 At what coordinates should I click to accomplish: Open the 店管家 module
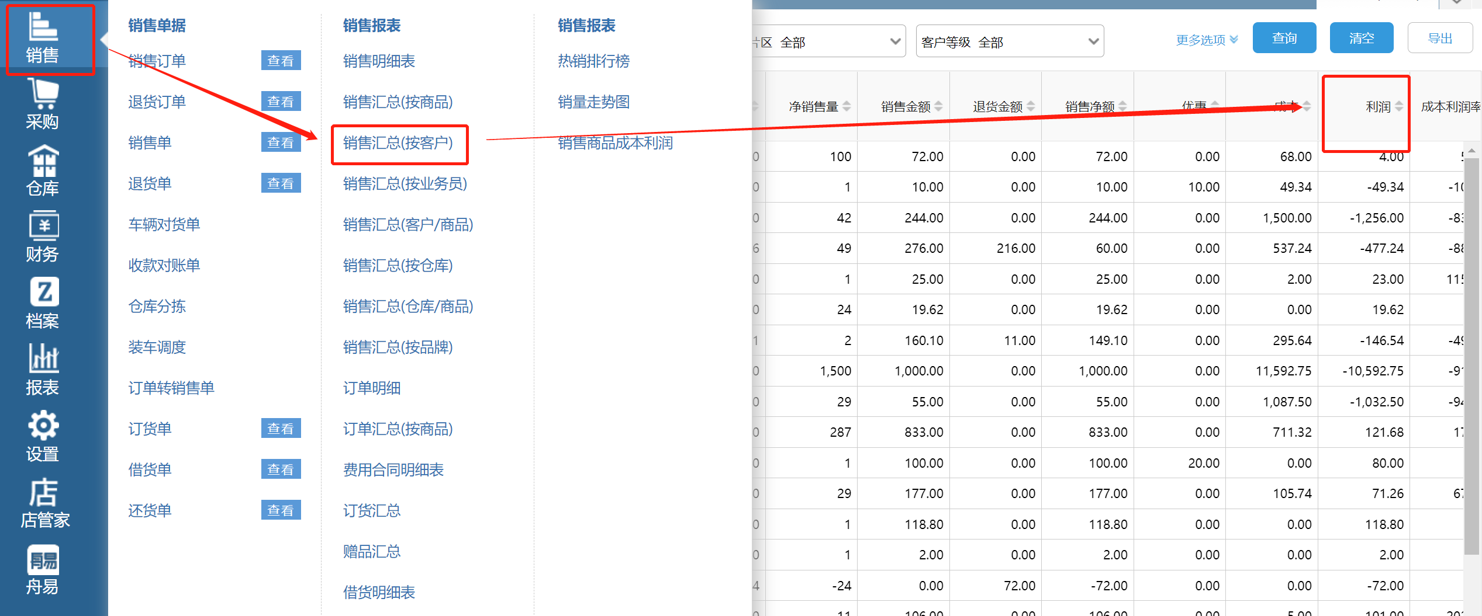coord(44,503)
